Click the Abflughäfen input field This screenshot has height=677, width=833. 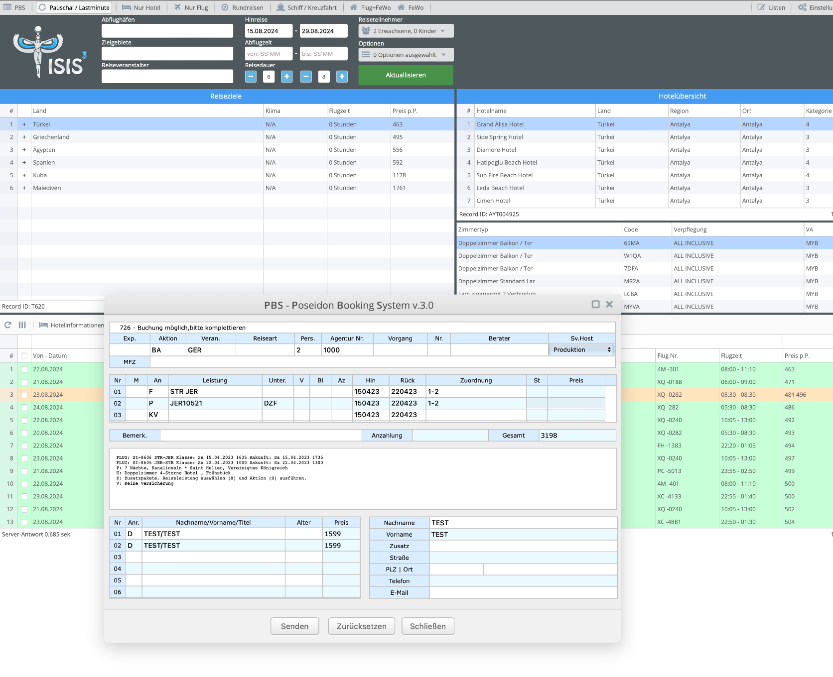pos(167,31)
